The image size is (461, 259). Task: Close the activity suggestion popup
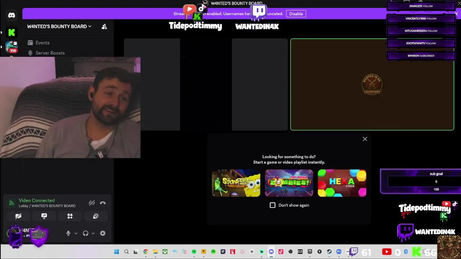[x=365, y=139]
